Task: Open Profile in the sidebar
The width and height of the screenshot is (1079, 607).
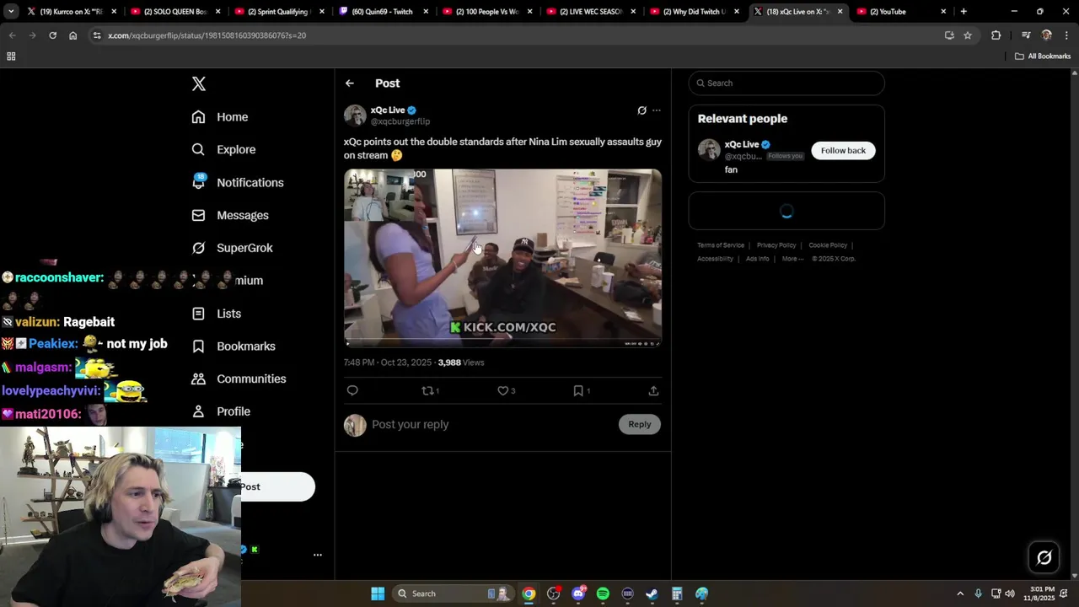Action: [221, 411]
